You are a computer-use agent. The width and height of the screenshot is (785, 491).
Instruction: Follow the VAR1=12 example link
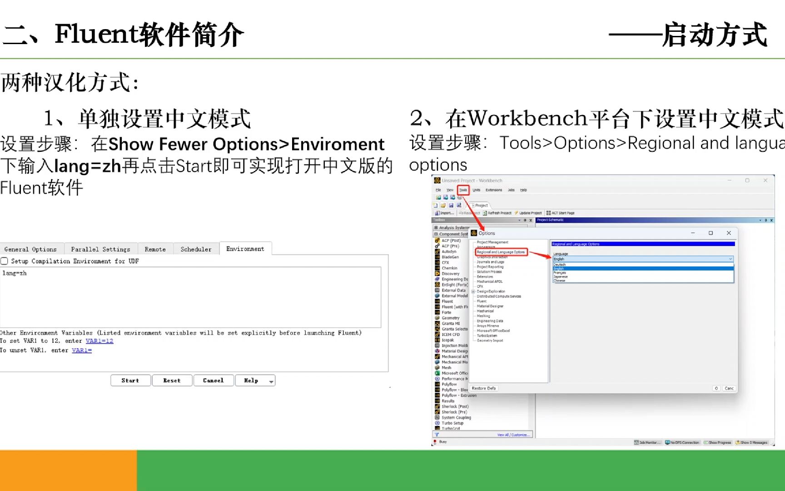pyautogui.click(x=99, y=341)
